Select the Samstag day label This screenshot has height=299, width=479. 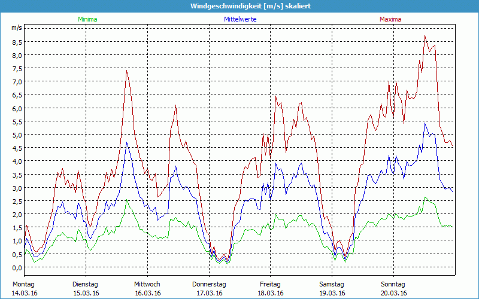[x=332, y=284]
